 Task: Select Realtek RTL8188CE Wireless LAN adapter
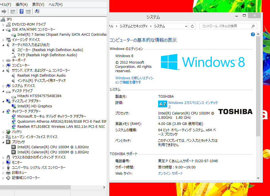61,127
